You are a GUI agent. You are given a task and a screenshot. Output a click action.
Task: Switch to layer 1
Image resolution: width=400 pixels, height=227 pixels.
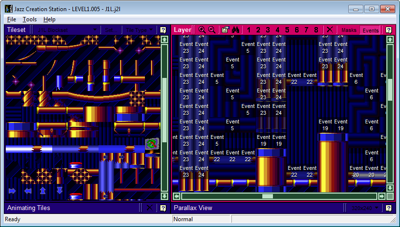248,30
